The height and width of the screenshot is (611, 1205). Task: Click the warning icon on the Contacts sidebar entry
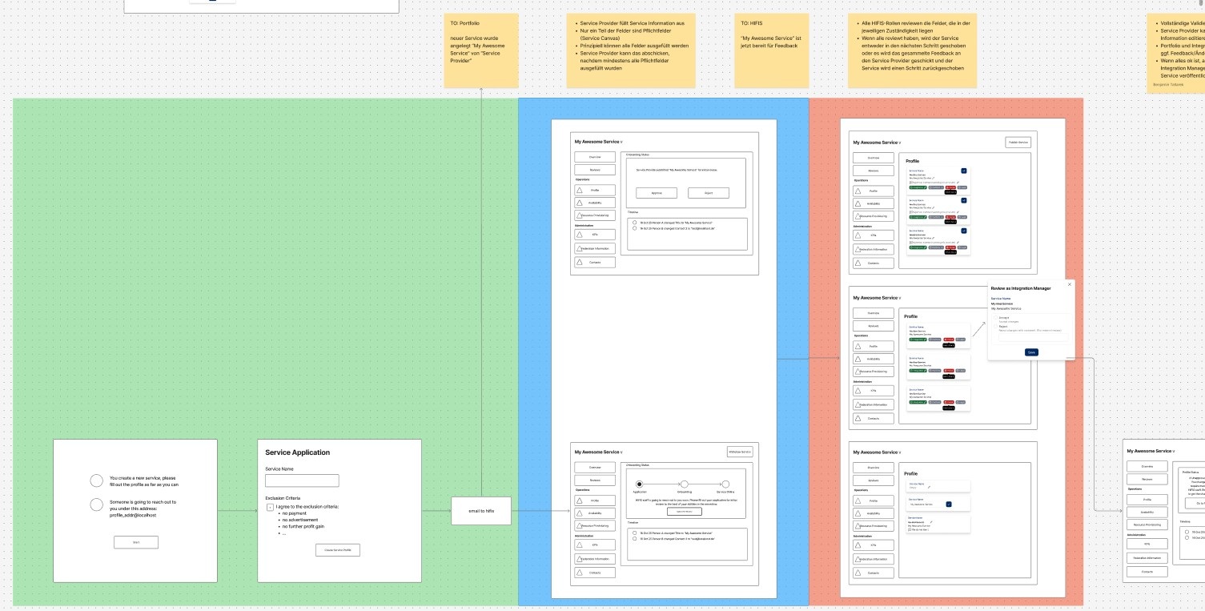[580, 263]
